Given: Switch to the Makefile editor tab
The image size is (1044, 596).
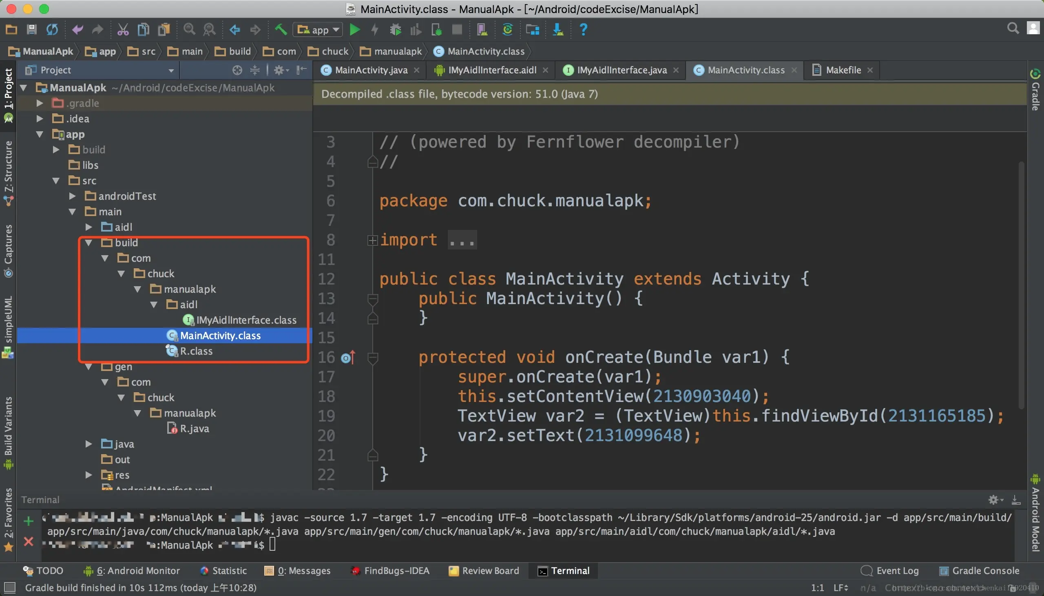Looking at the screenshot, I should point(843,70).
